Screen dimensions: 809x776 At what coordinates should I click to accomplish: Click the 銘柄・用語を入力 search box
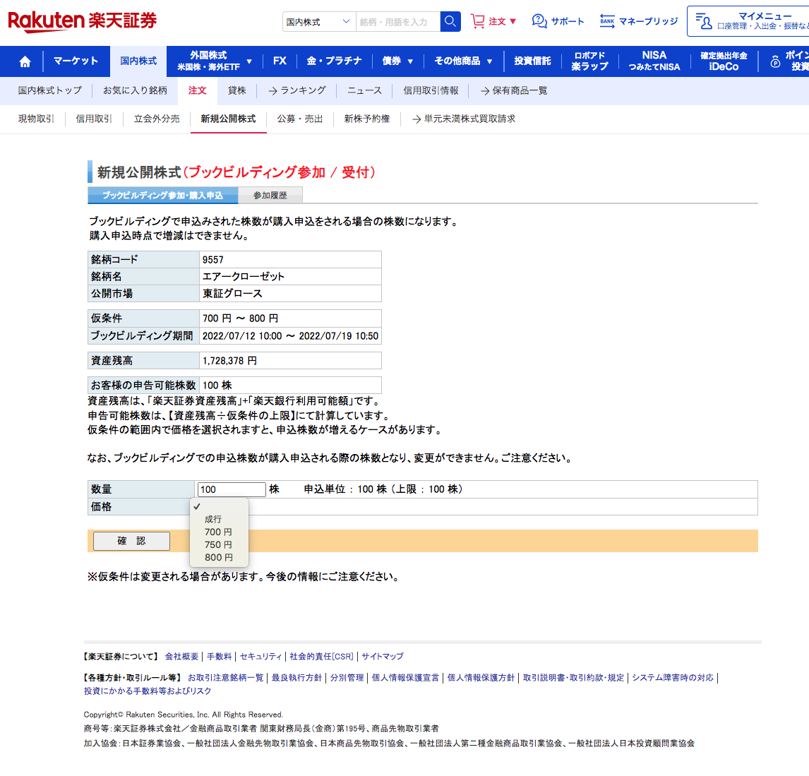(x=397, y=22)
